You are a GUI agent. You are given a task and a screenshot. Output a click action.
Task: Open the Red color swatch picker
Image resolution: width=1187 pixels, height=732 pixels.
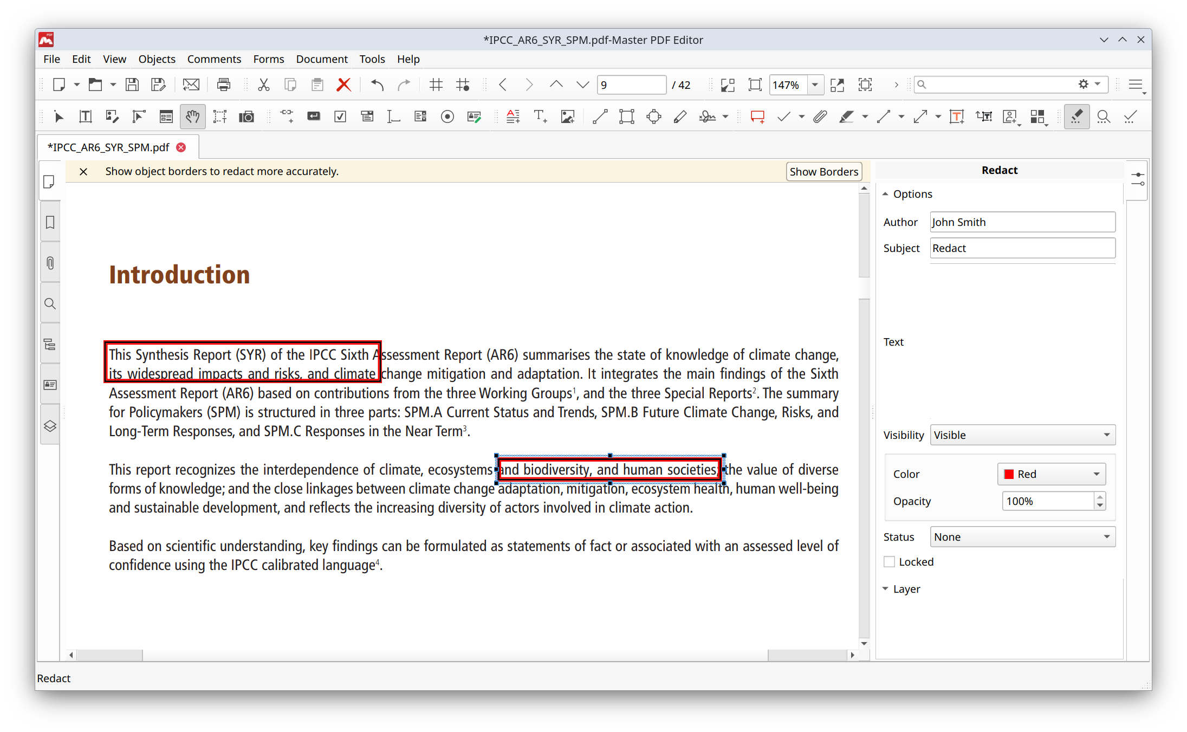click(1051, 474)
